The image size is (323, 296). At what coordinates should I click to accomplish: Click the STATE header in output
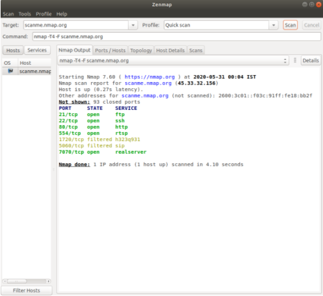[x=95, y=108]
